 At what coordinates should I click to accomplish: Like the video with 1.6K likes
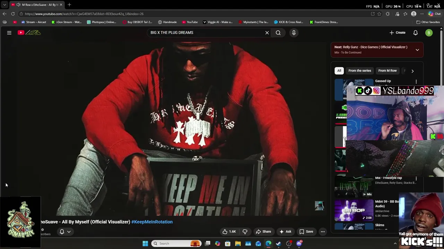tap(229, 232)
